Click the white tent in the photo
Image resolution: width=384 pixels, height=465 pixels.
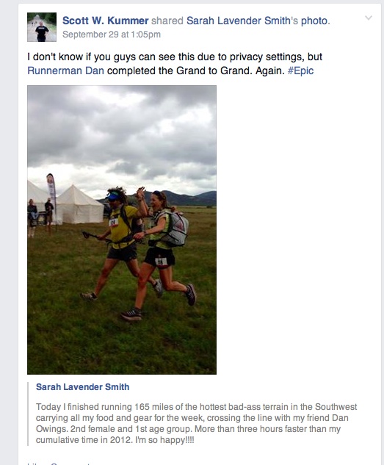pyautogui.click(x=78, y=205)
